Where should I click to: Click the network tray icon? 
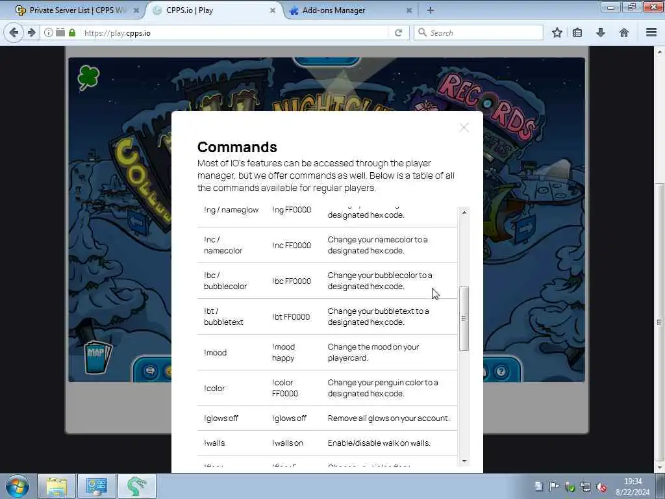(586, 487)
